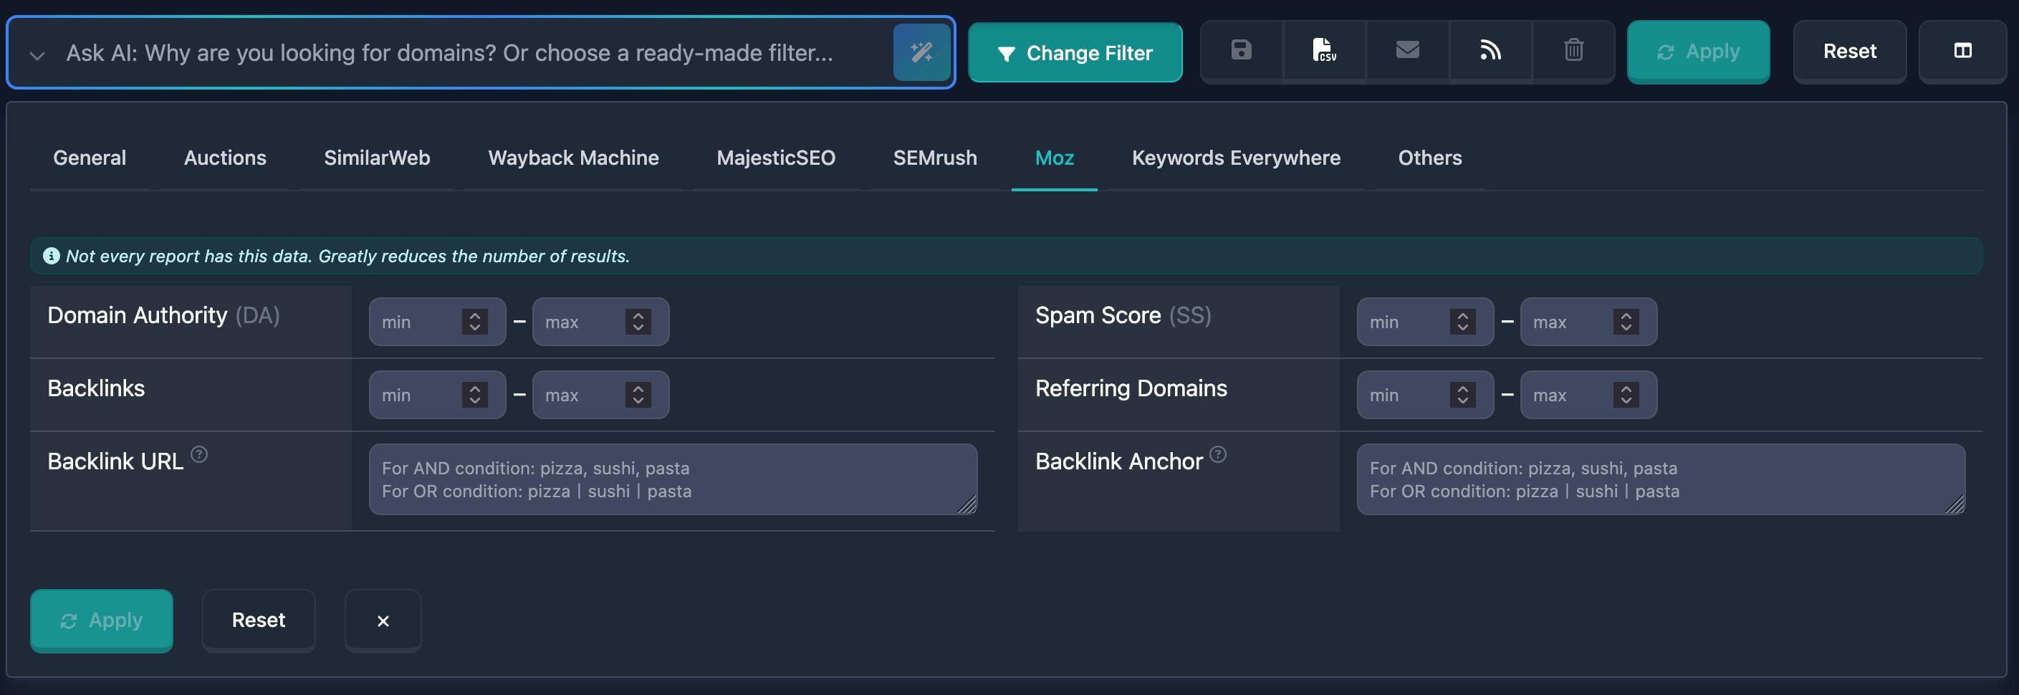The width and height of the screenshot is (2019, 695).
Task: Open Backlink Anchor help tooltip
Action: [x=1219, y=453]
